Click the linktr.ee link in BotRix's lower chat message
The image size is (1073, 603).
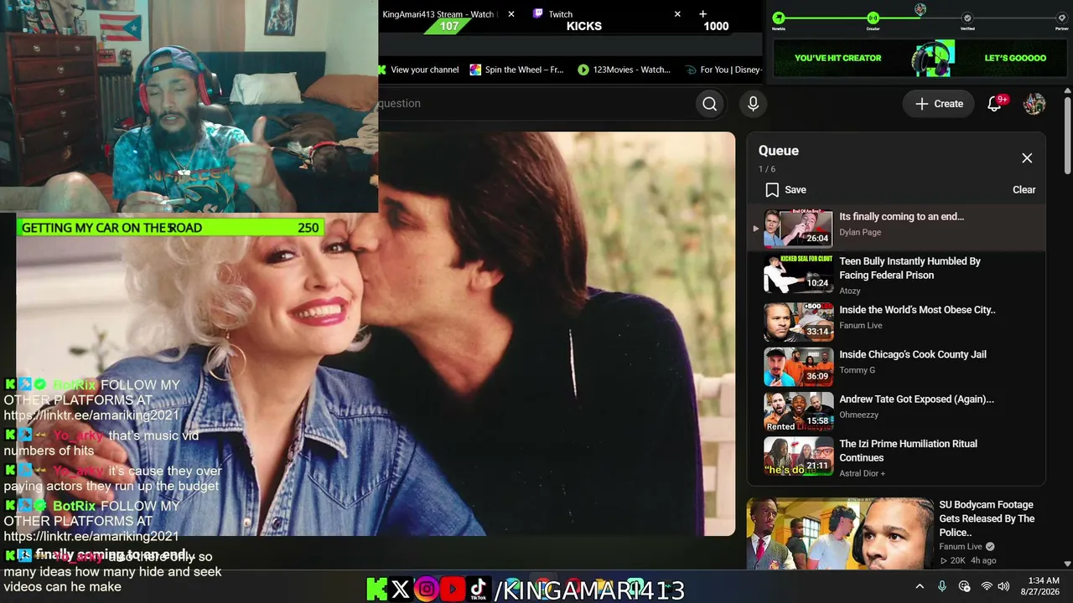tap(91, 536)
